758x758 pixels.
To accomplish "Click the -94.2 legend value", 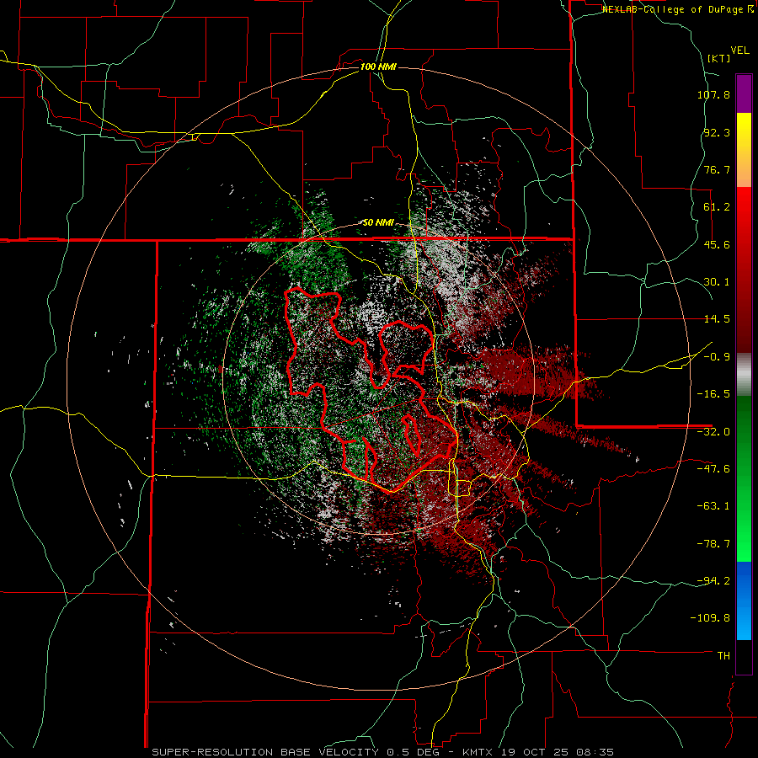I will click(x=713, y=580).
